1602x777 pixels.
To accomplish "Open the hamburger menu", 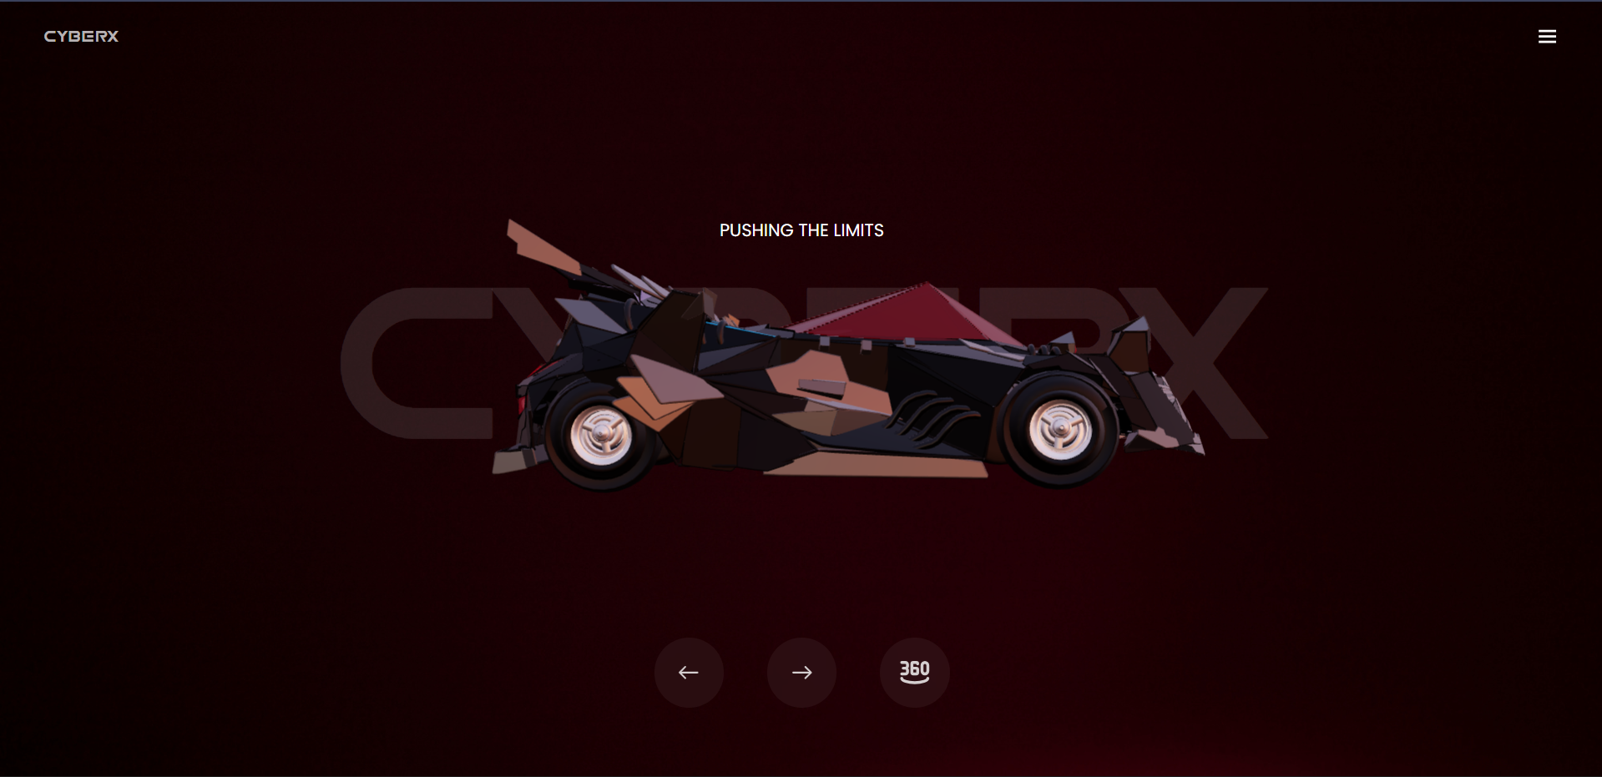I will 1547,37.
